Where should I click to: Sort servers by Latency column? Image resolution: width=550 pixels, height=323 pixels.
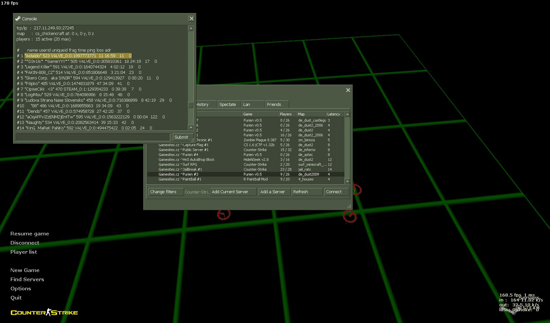point(335,114)
